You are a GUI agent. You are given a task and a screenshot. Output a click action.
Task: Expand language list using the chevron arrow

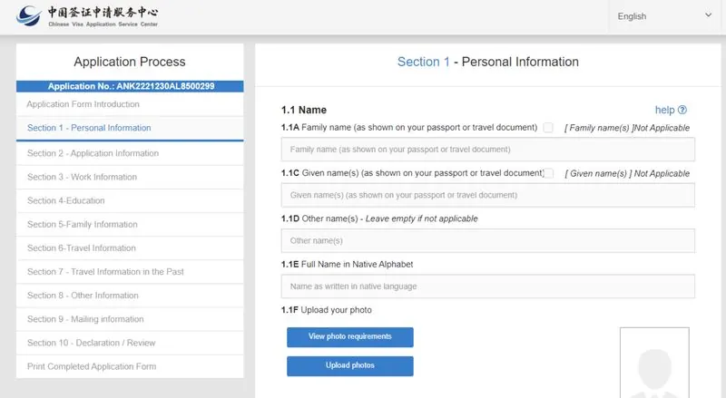pyautogui.click(x=708, y=15)
